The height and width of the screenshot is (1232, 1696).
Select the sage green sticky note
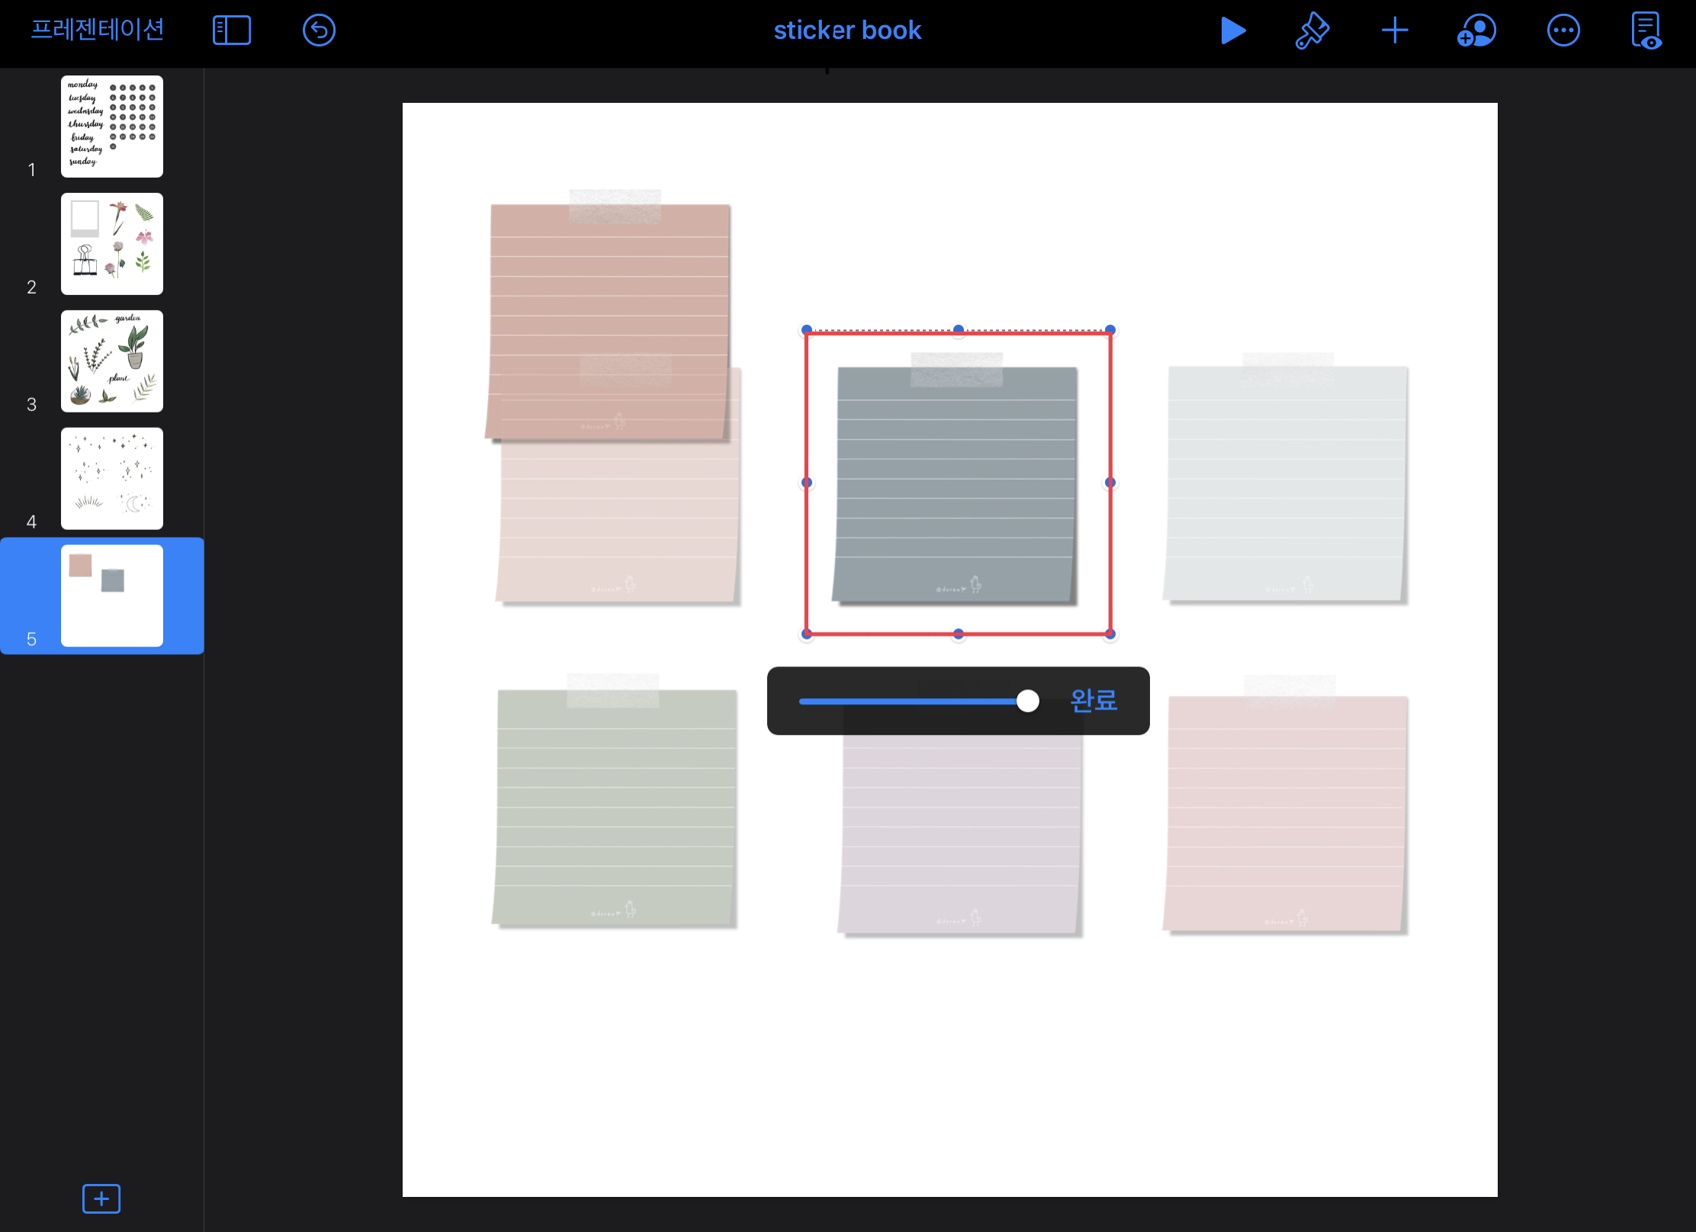coord(615,808)
